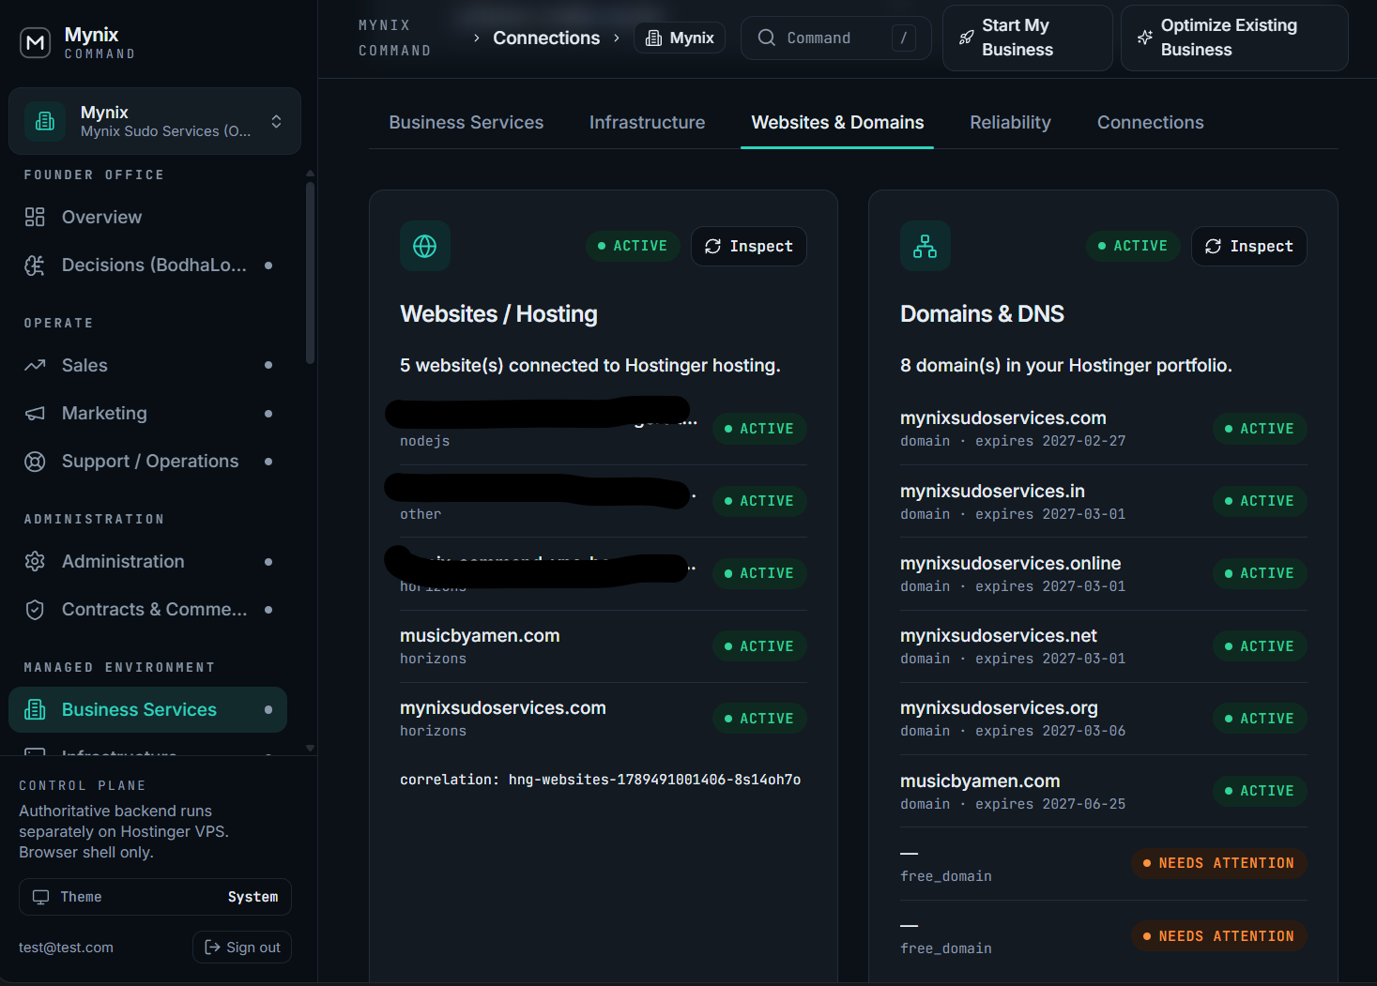Open Decisions (BodhaLo...) sidebar item

[x=148, y=265]
